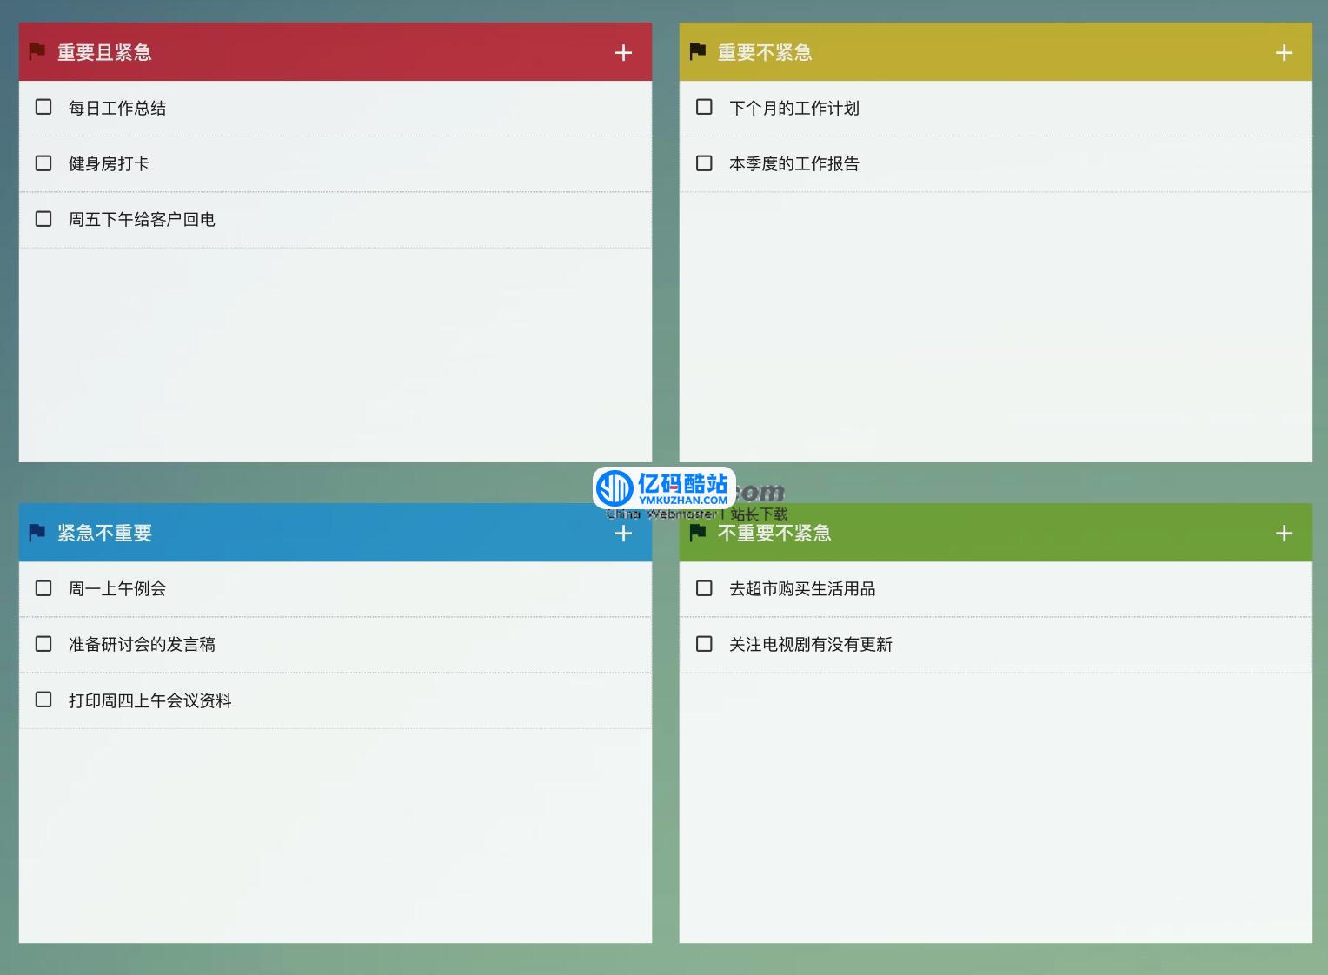Mark 周五下午给客户回电 as done
1328x975 pixels.
(x=43, y=218)
